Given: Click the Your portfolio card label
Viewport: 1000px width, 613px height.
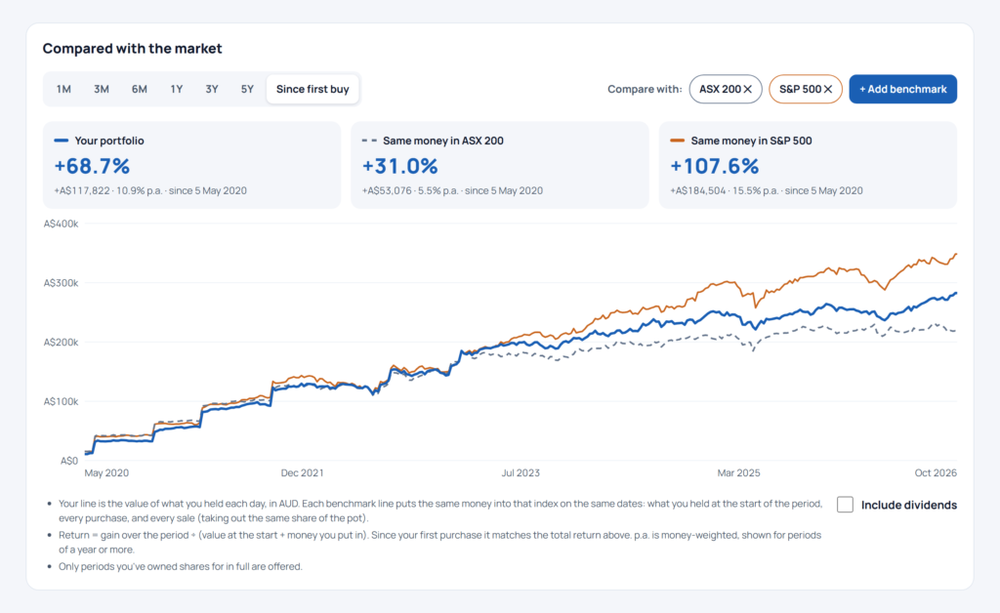Looking at the screenshot, I should click(109, 141).
